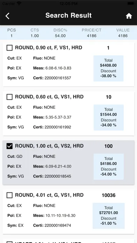137x243 pixels.
Task: Go to home via house icon
Action: 129,16
